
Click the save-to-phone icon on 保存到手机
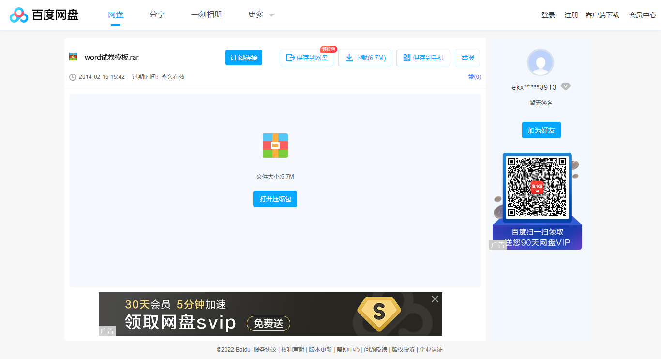pos(408,58)
